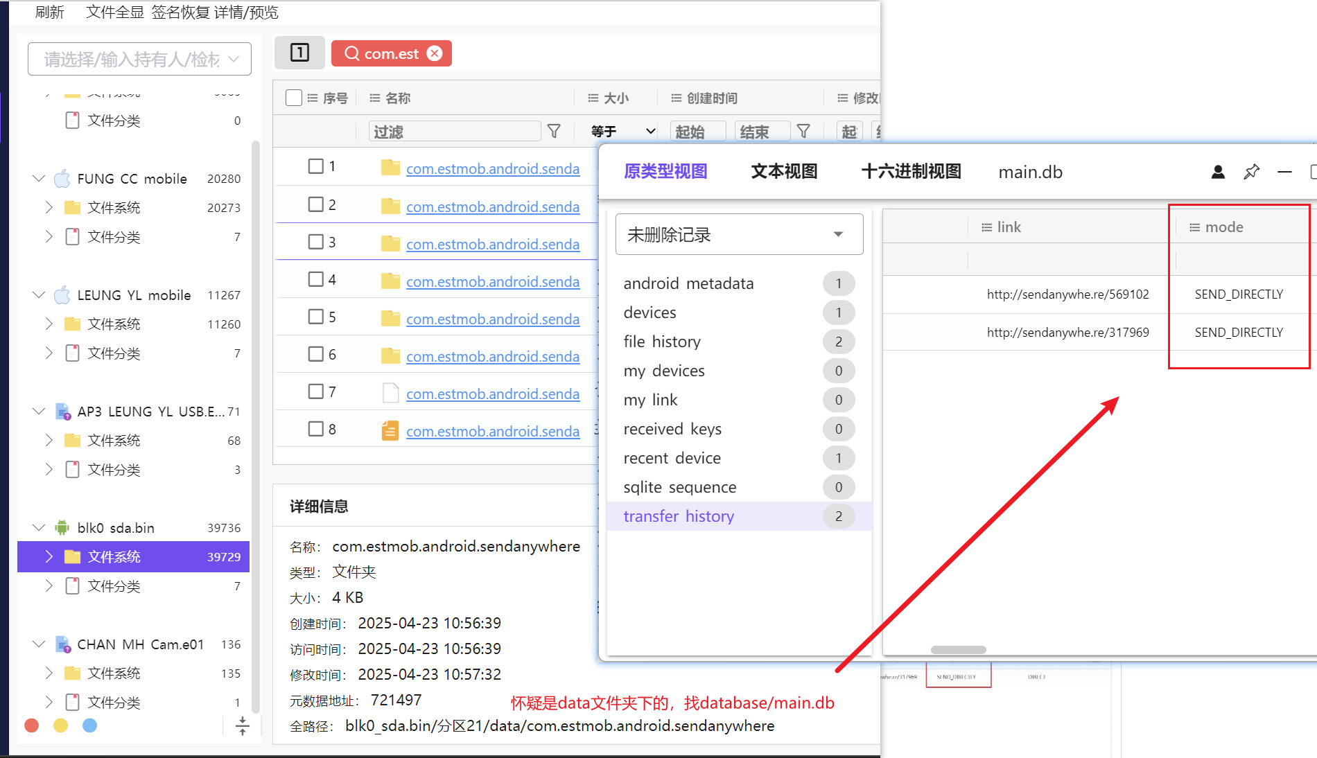This screenshot has width=1317, height=758.
Task: Click the horizontal scrollbar in the database table
Action: [x=958, y=650]
